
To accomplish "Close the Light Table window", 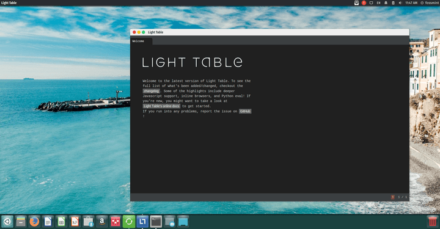I will coord(134,32).
